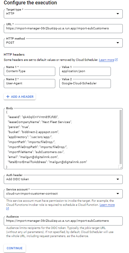This screenshot has height=253, width=129.
Task: Click inside the Body JSON text area
Action: [61, 139]
